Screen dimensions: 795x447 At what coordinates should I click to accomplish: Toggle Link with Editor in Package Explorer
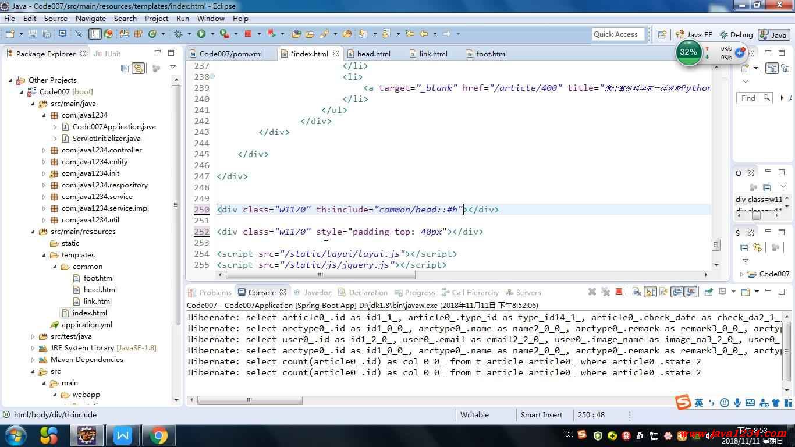click(x=138, y=68)
